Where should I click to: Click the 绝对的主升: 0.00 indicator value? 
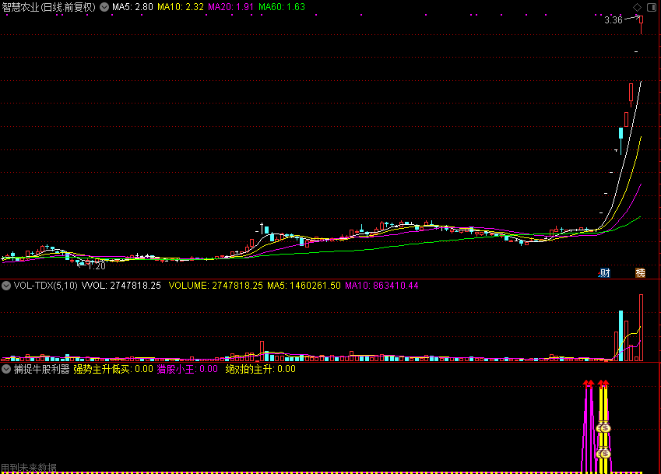260,370
